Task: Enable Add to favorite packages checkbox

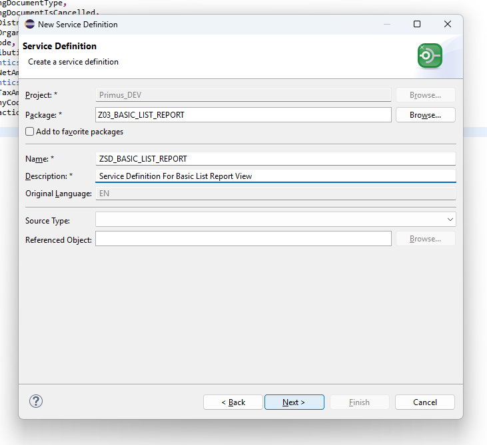Action: (29, 132)
